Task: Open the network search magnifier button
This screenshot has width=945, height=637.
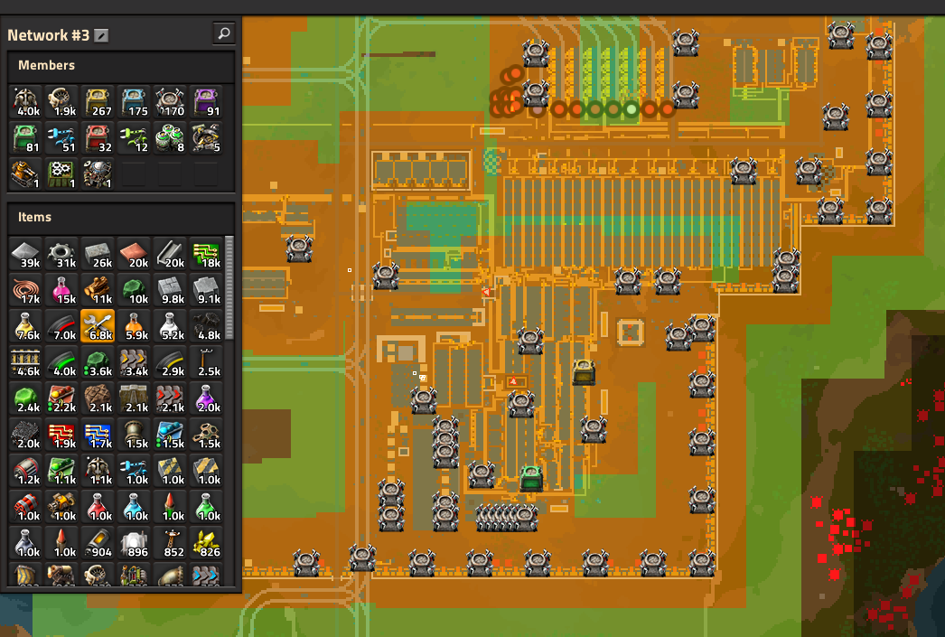Action: (223, 33)
